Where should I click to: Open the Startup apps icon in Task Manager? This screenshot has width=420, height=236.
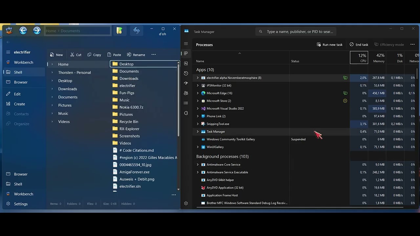[186, 83]
